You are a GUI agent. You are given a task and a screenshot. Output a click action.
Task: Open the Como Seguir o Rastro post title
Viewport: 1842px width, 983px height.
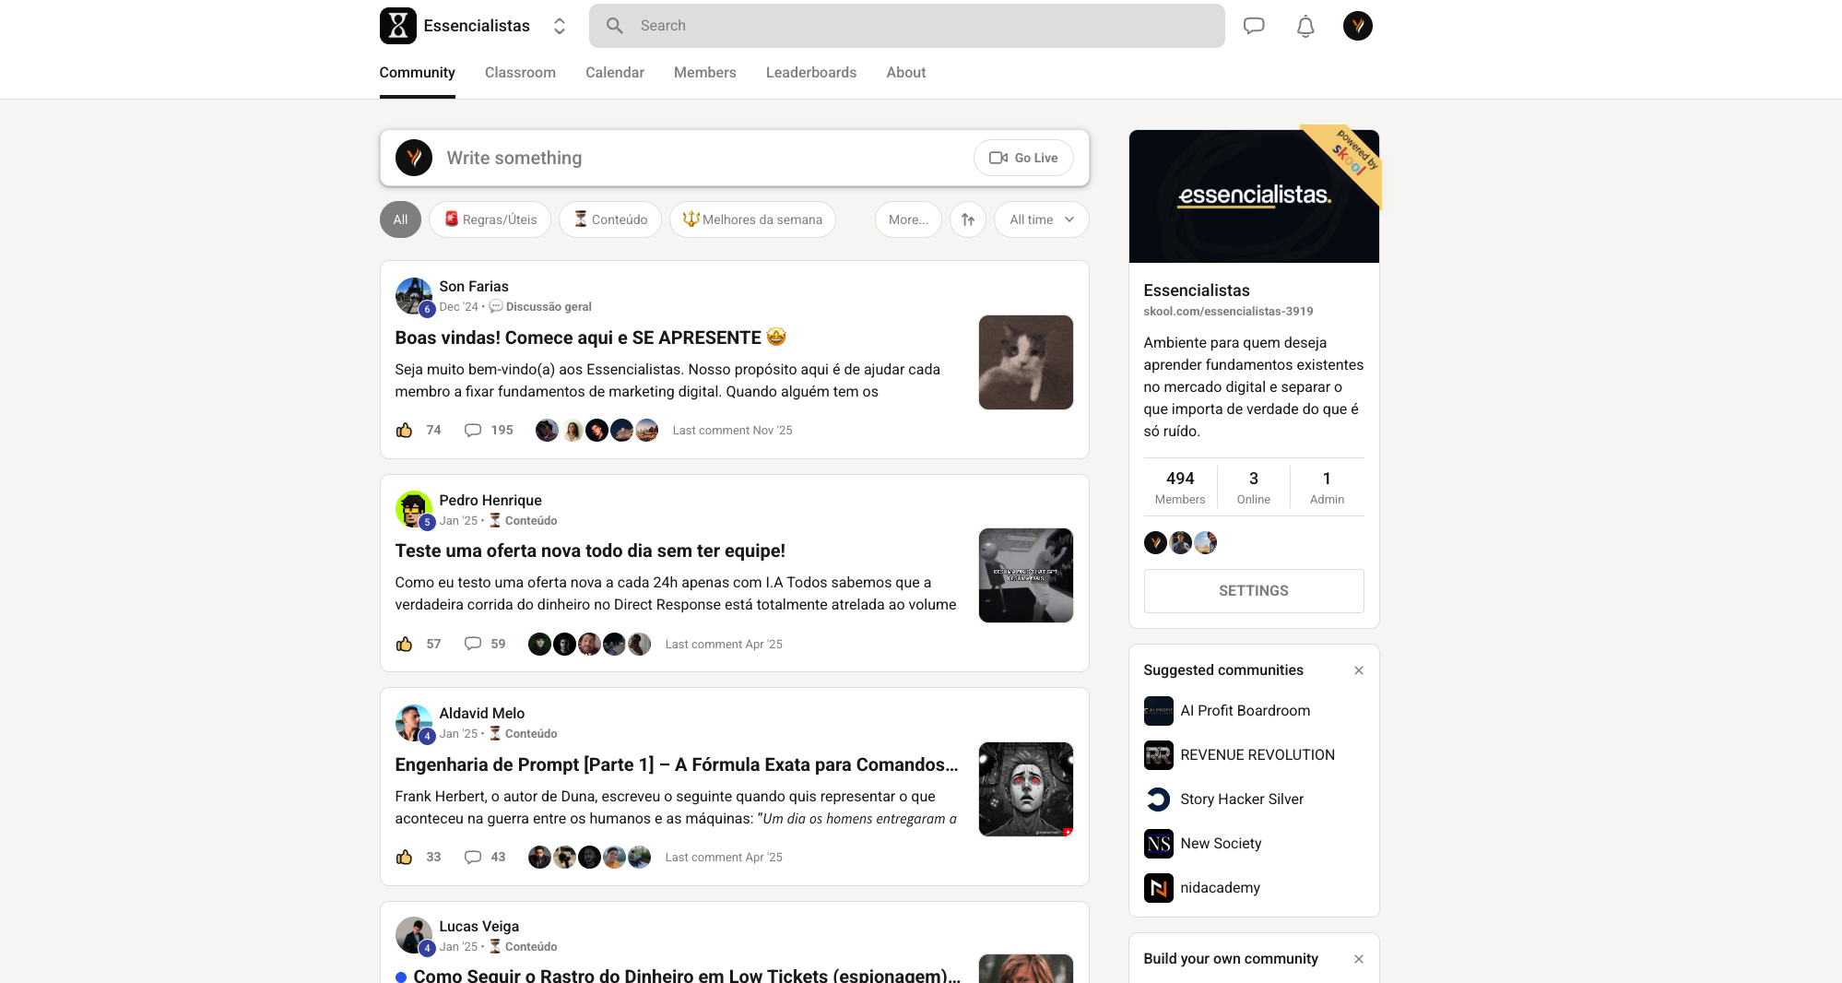(687, 976)
